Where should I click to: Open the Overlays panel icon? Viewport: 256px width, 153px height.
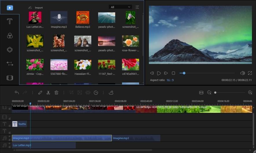(10, 50)
